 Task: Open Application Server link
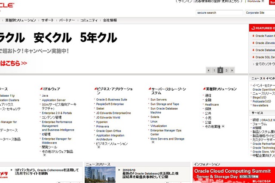54,100
